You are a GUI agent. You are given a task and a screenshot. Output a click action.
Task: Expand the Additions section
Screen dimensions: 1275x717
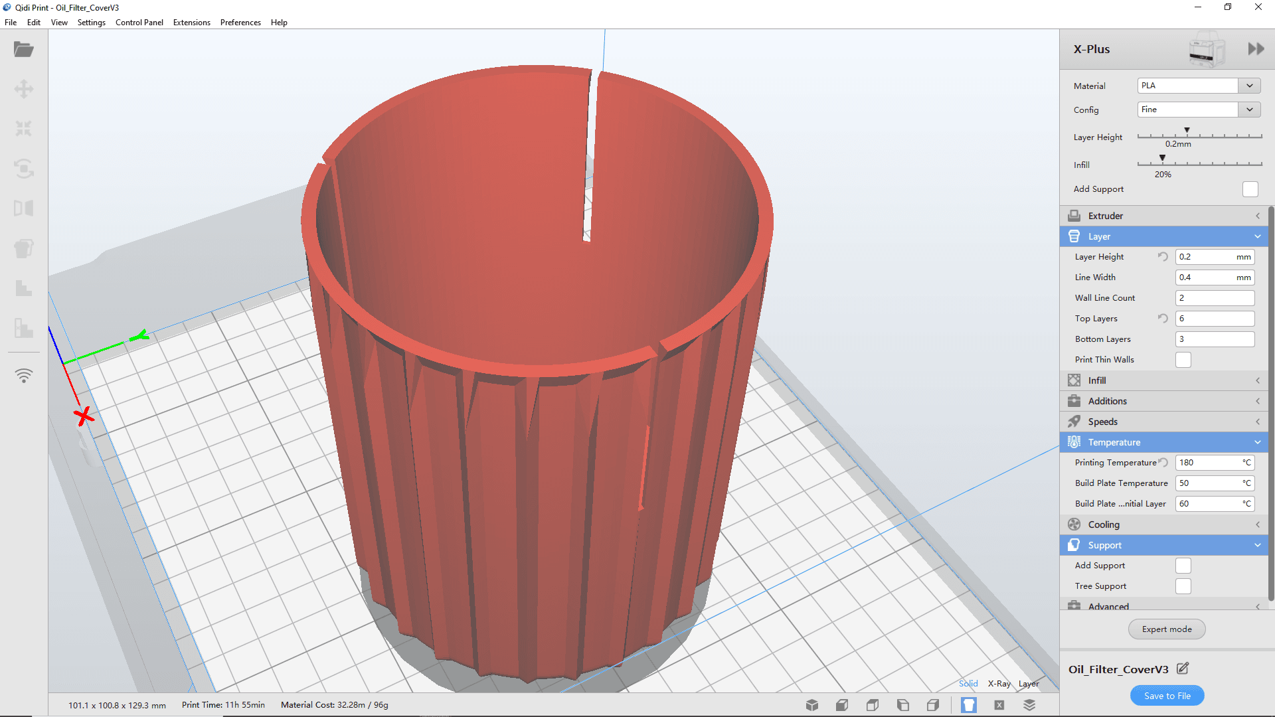pyautogui.click(x=1163, y=401)
